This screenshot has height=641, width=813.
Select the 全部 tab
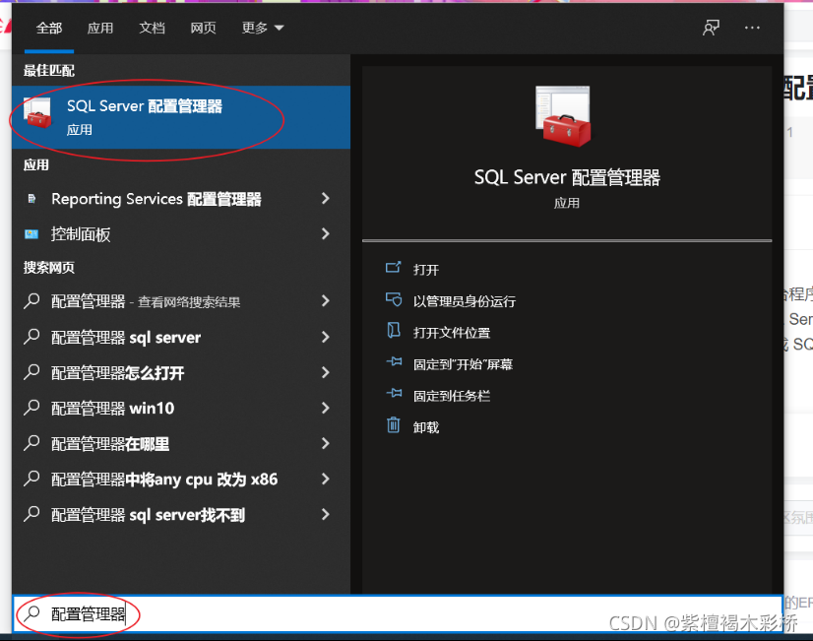[x=49, y=28]
